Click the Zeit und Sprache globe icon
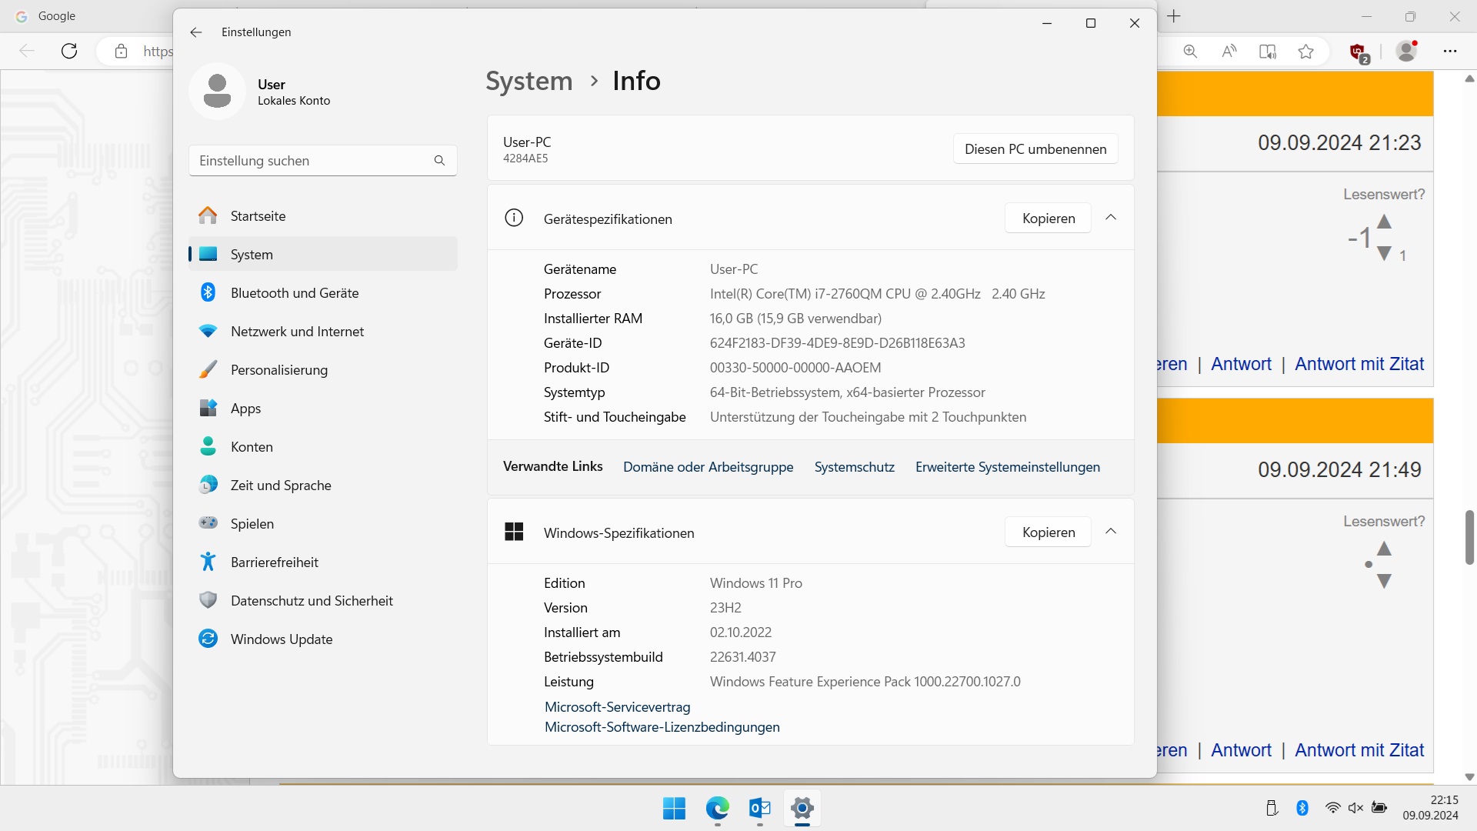Screen dimensions: 1477x831 [x=208, y=485]
